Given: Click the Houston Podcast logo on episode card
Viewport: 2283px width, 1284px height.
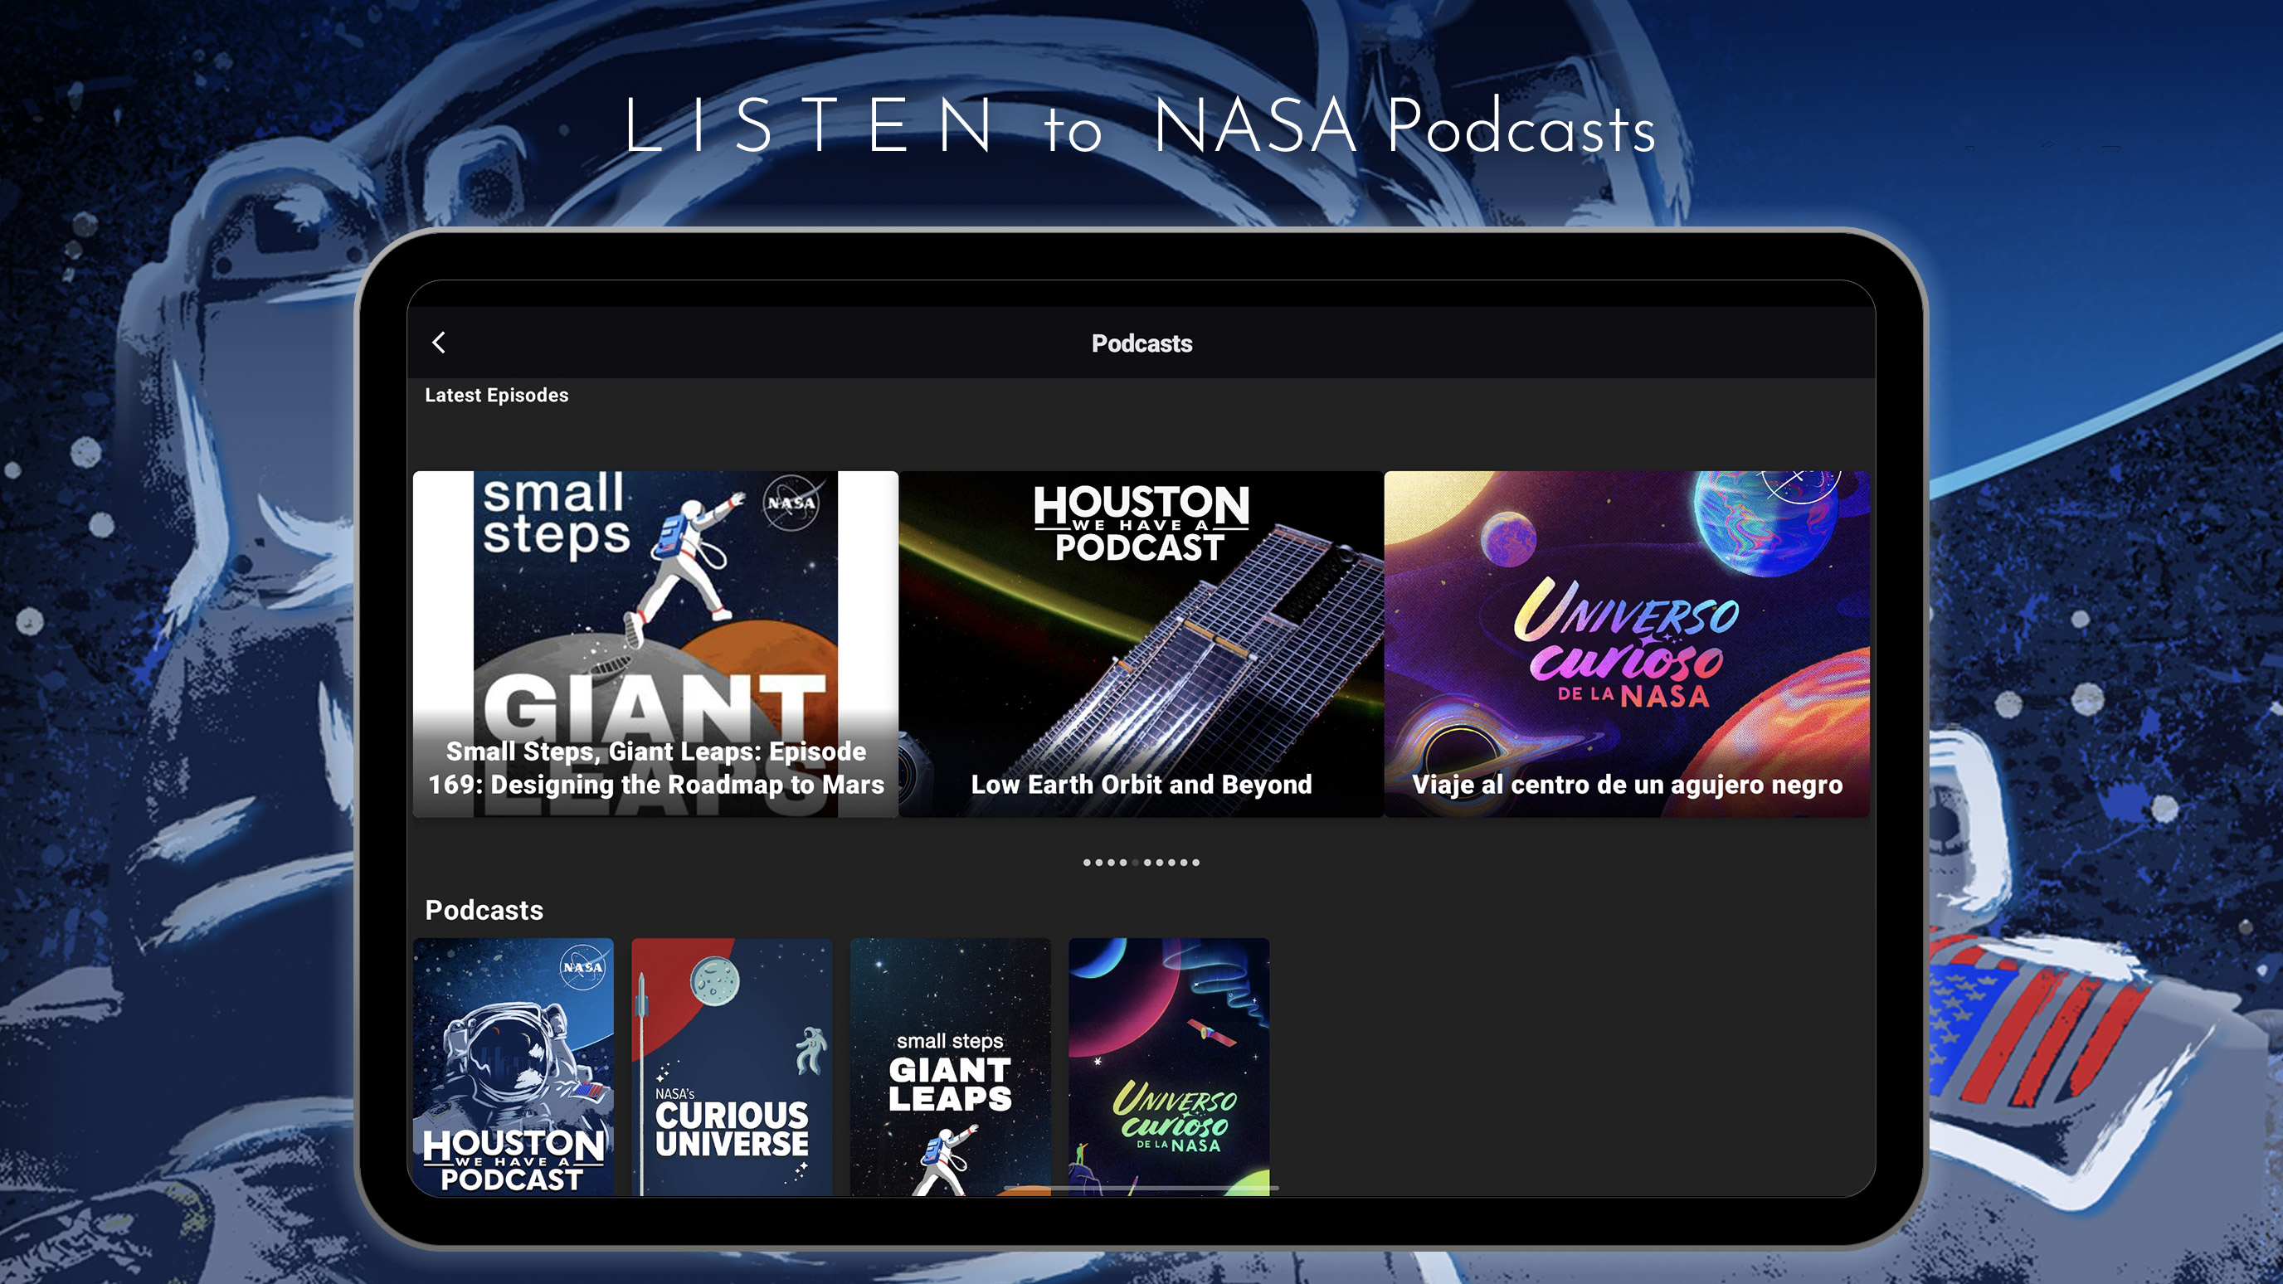Looking at the screenshot, I should [x=1141, y=523].
